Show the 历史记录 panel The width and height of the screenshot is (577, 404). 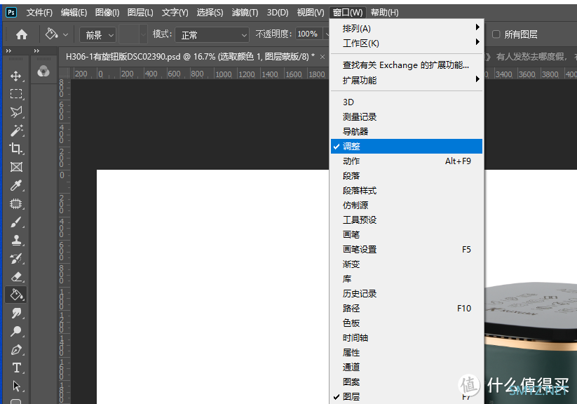pos(406,293)
